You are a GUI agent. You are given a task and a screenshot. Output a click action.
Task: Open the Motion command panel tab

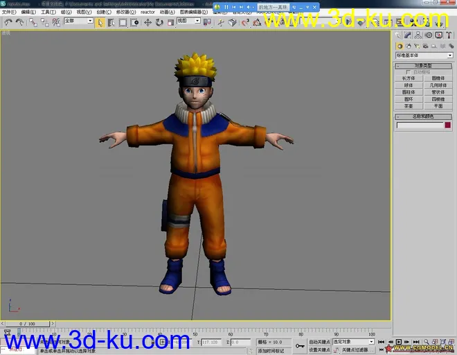[x=429, y=35]
